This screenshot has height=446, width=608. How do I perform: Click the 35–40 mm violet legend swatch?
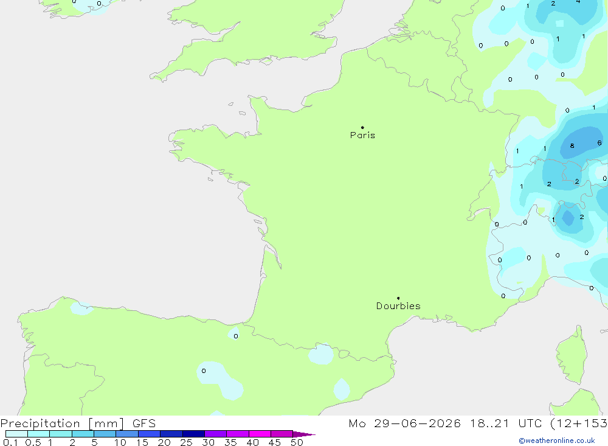238,434
